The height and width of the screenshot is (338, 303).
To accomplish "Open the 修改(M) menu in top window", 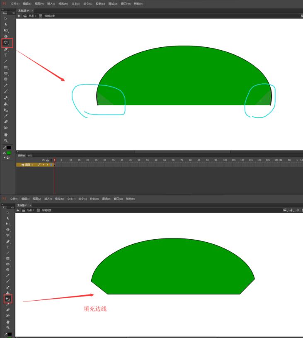I will (x=63, y=4).
